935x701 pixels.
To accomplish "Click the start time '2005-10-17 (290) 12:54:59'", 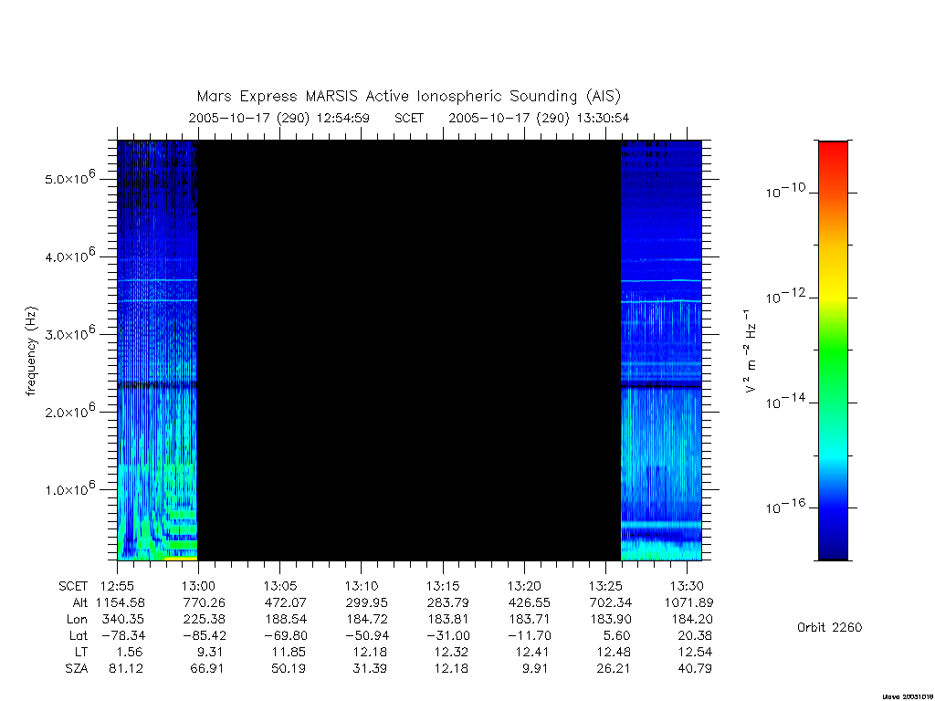I will [279, 118].
